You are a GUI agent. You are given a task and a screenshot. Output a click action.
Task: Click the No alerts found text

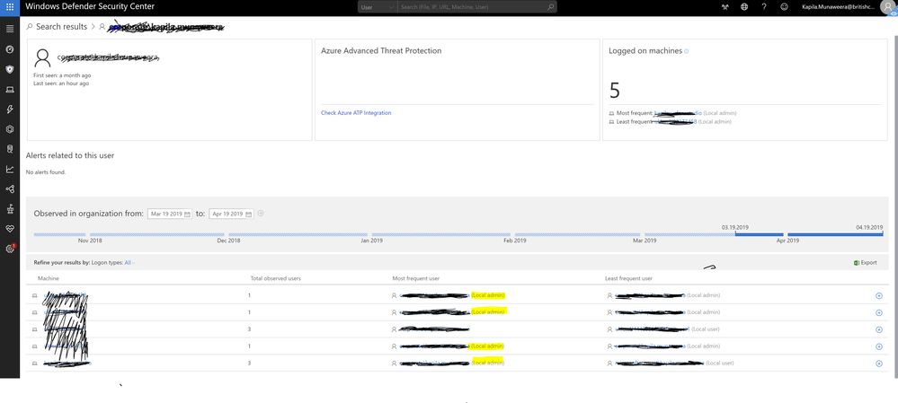coord(46,172)
